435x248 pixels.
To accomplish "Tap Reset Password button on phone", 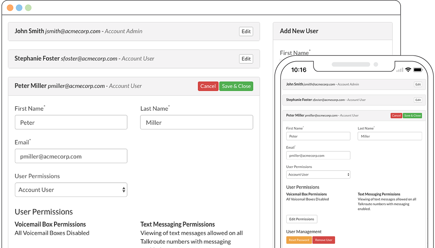I will pyautogui.click(x=299, y=240).
